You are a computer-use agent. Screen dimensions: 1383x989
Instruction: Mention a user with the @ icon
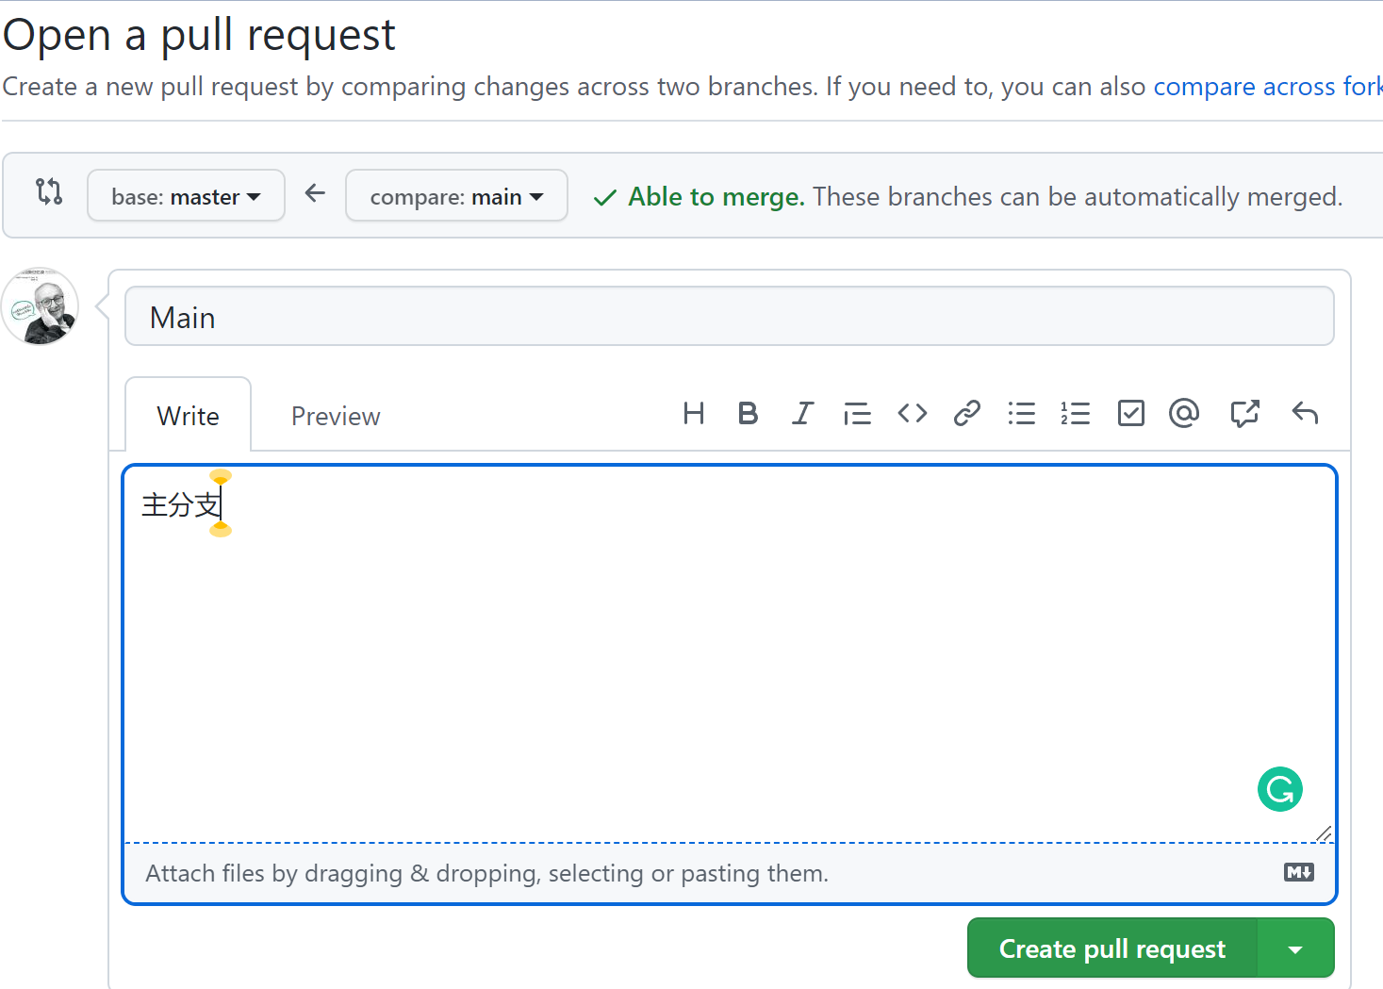coord(1184,413)
